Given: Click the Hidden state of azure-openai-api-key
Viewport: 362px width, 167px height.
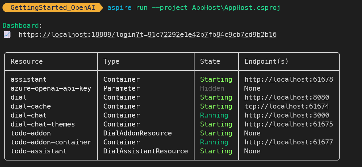Looking at the screenshot, I should [x=212, y=88].
